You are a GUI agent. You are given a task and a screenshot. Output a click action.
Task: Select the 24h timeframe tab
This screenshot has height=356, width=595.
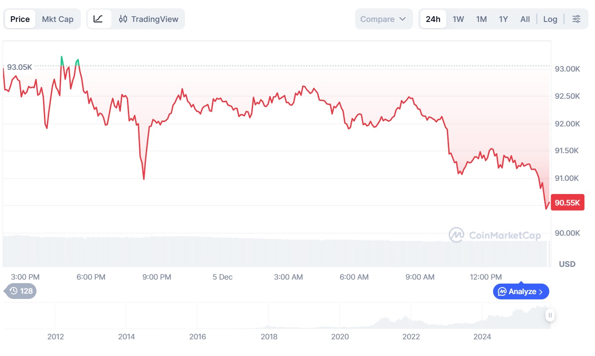tap(433, 19)
